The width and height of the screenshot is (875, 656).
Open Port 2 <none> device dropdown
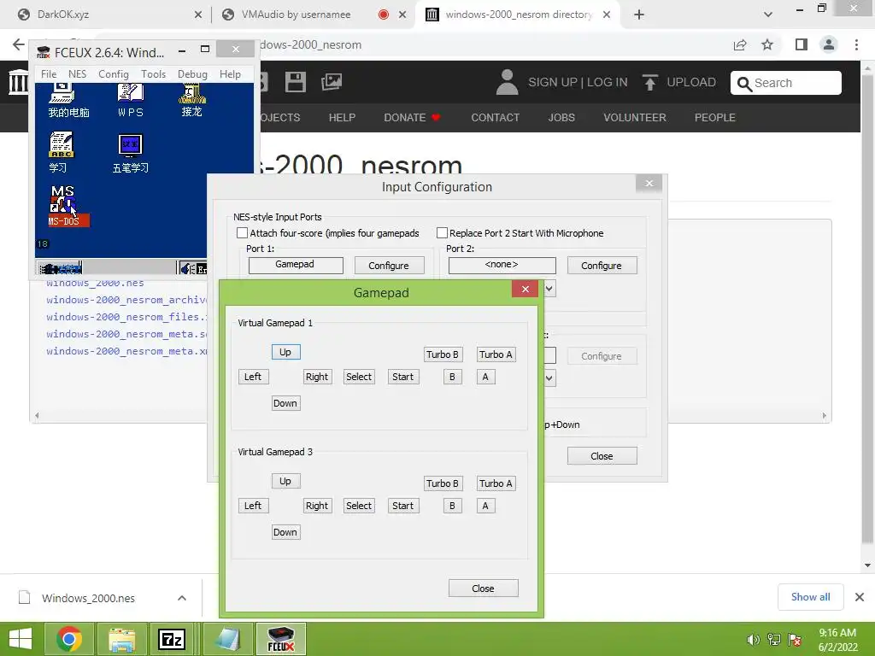click(x=502, y=265)
